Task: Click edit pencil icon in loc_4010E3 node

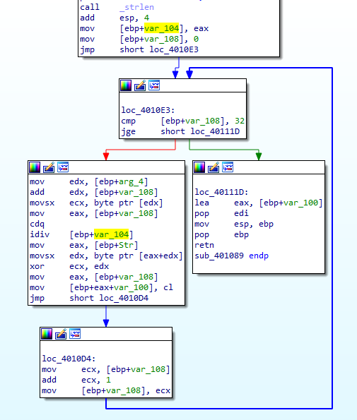Action: (140, 85)
